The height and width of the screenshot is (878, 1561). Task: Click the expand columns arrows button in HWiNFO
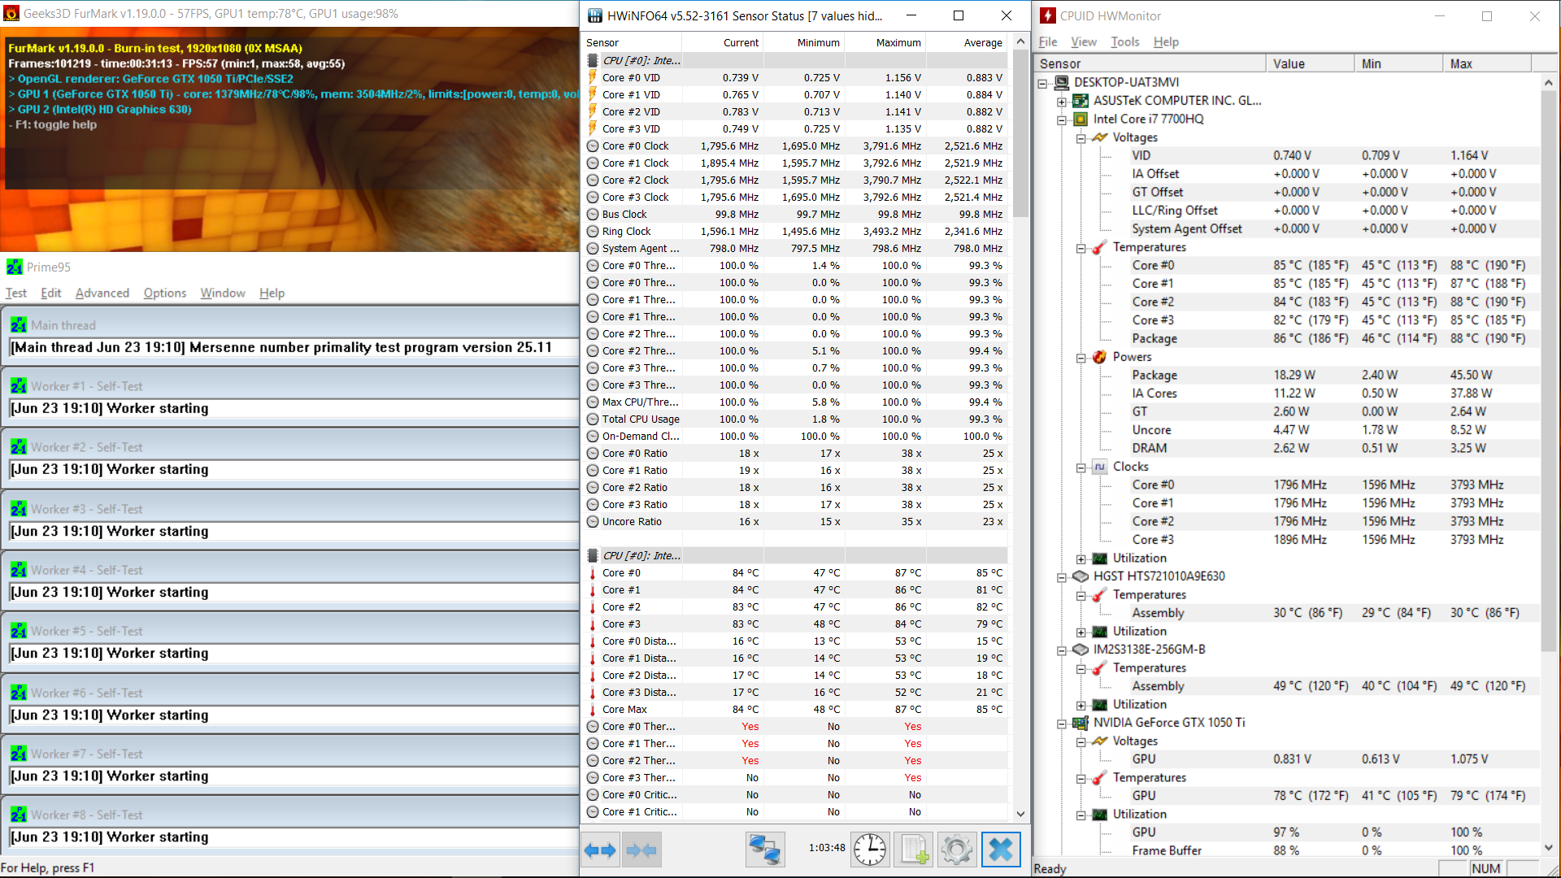[600, 850]
